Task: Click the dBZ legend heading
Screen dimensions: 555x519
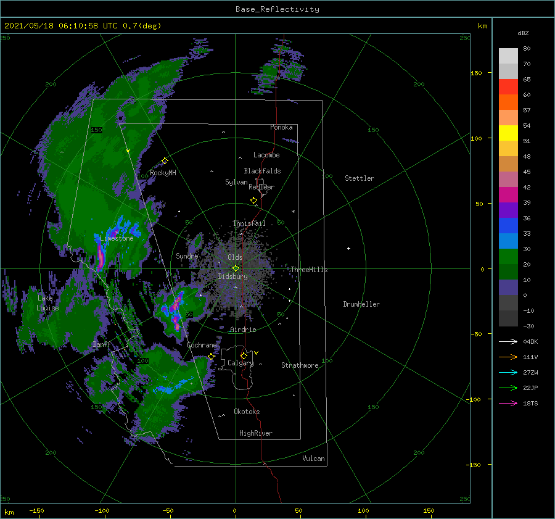Action: pyautogui.click(x=523, y=33)
